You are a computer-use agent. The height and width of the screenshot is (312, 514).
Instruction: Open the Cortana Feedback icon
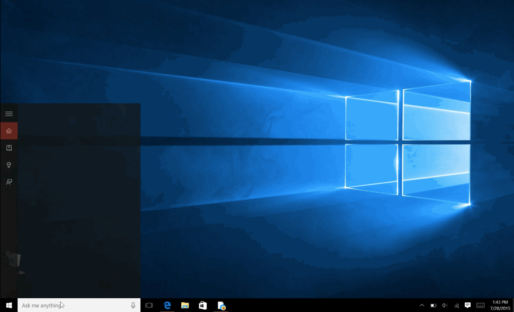coord(9,182)
